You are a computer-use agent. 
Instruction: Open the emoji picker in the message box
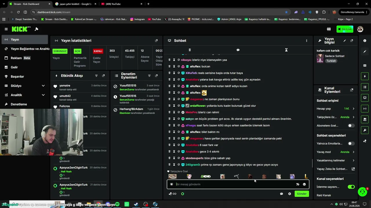304,184
